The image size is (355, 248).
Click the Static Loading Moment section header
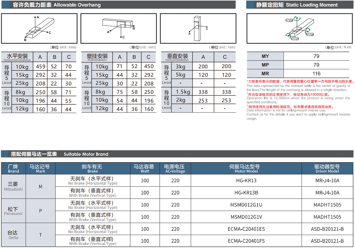click(297, 5)
